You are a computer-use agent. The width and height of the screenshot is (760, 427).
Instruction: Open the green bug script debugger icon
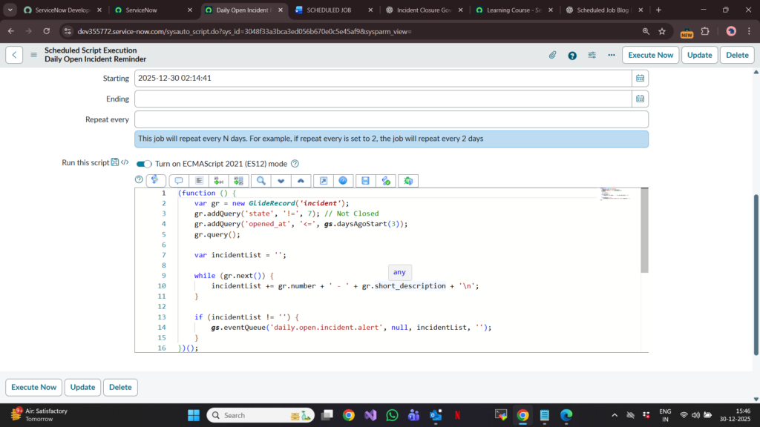pos(407,180)
